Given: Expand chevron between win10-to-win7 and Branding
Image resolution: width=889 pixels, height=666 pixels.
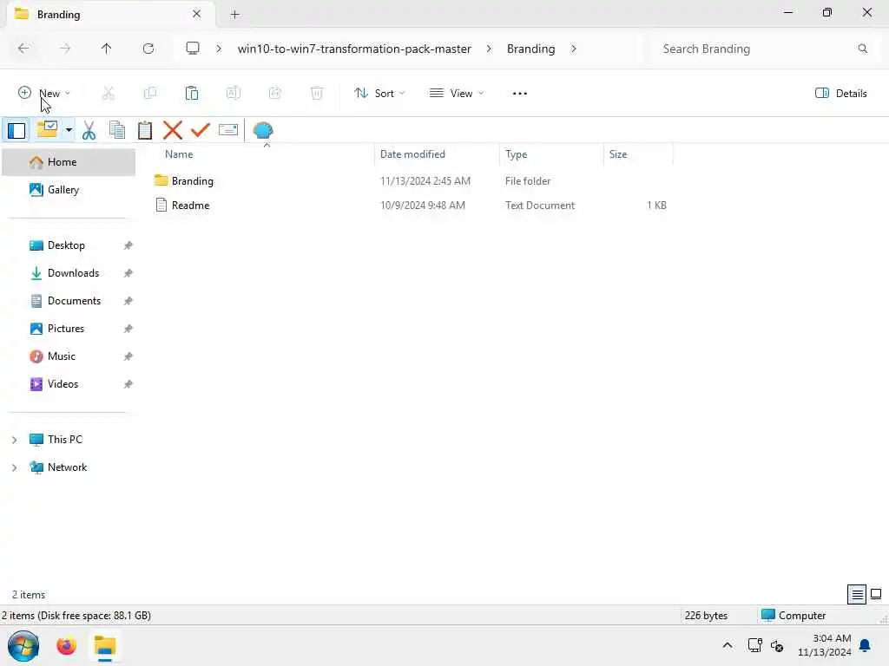Looking at the screenshot, I should 489,49.
